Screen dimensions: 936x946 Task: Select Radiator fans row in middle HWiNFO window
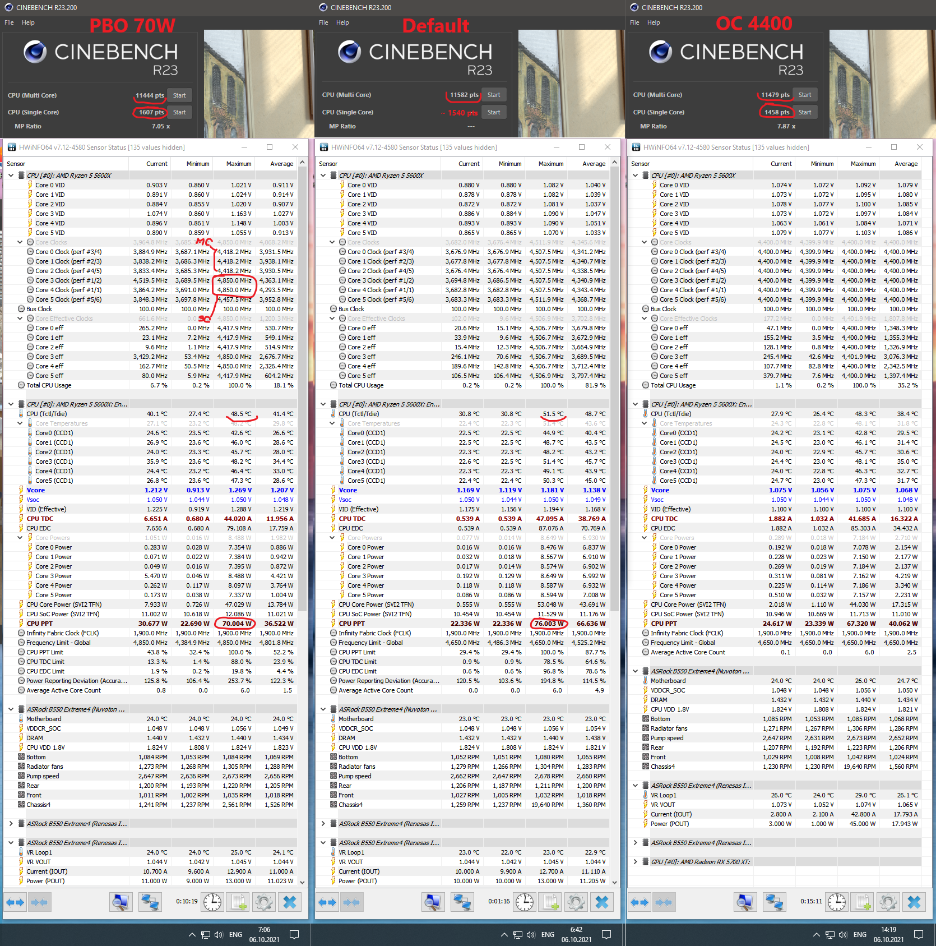pyautogui.click(x=462, y=767)
